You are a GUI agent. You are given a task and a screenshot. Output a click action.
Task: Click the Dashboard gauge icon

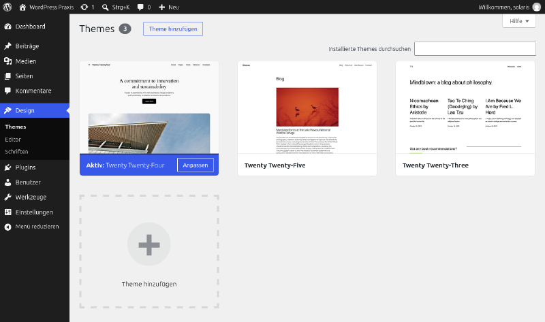click(x=7, y=27)
